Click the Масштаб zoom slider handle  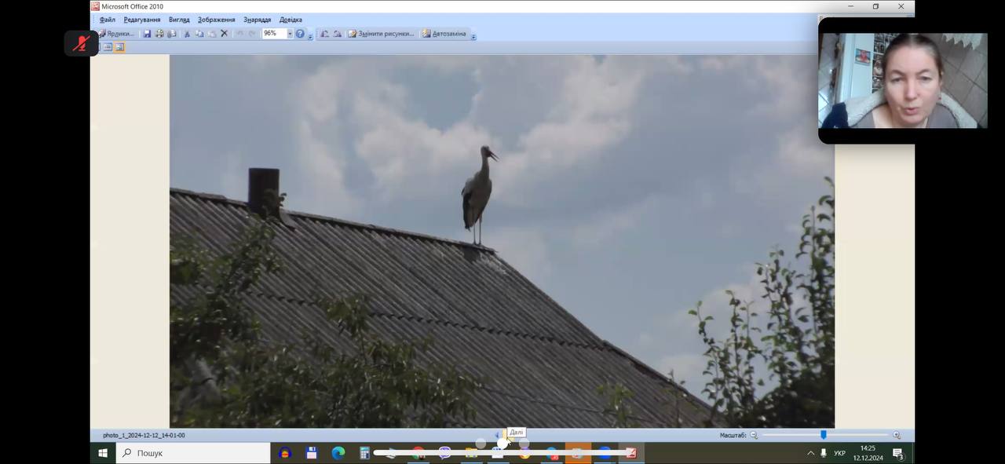coord(824,435)
